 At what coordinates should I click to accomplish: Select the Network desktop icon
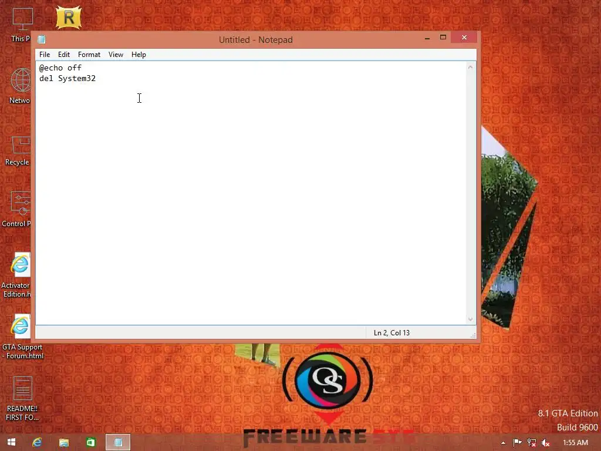[x=20, y=86]
